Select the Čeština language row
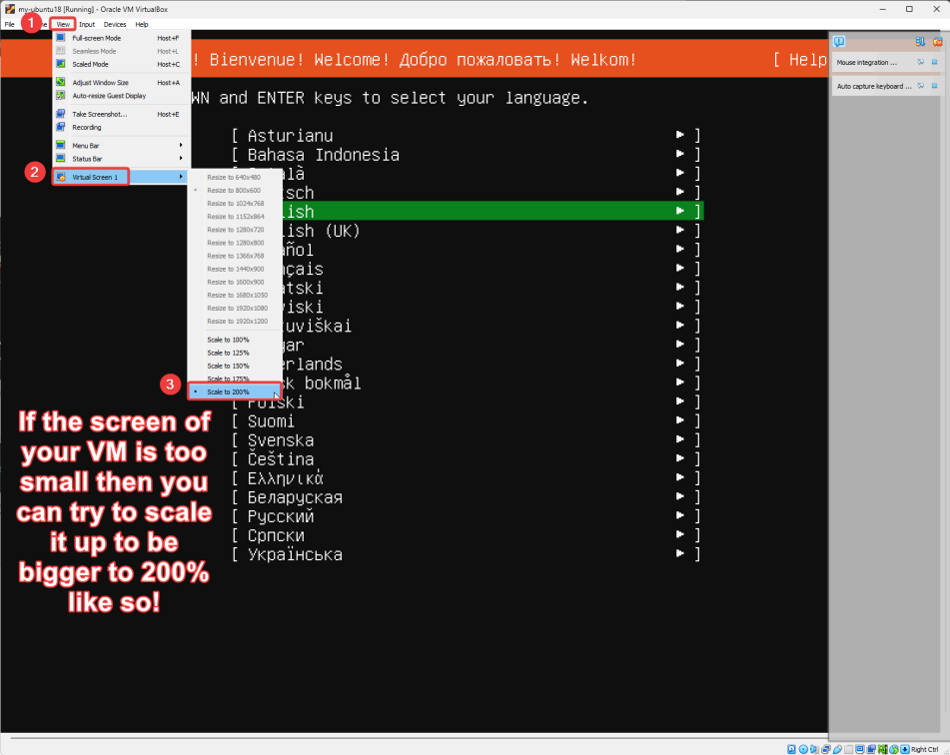Viewport: 950px width, 755px height. click(x=466, y=459)
